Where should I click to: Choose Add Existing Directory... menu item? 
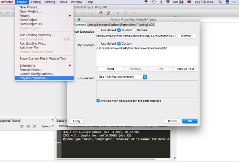pos(44,35)
